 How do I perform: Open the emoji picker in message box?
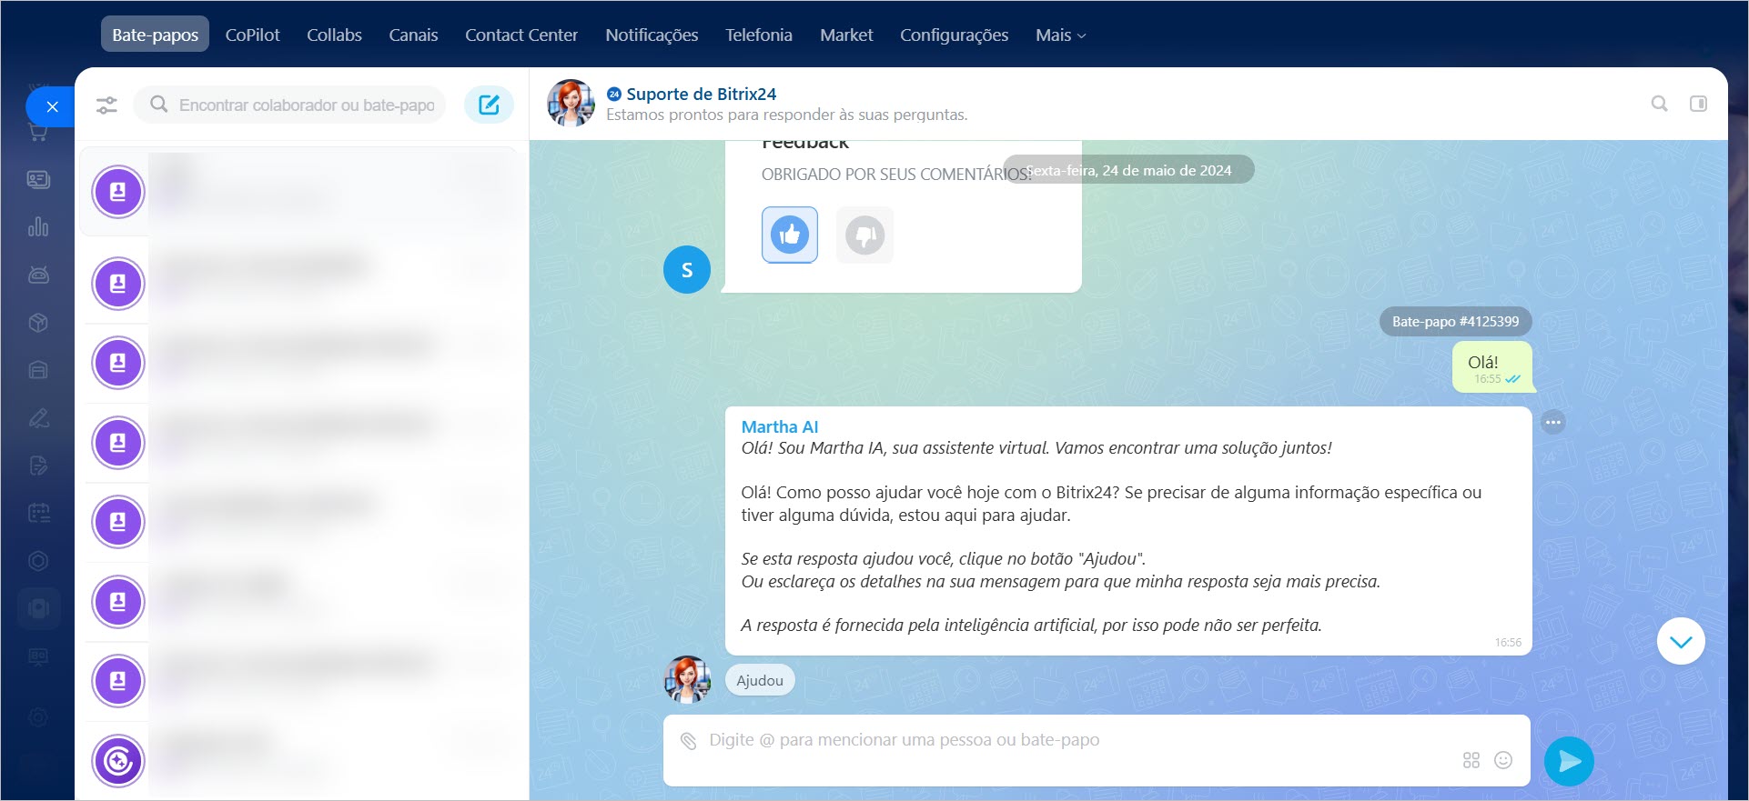click(x=1503, y=760)
